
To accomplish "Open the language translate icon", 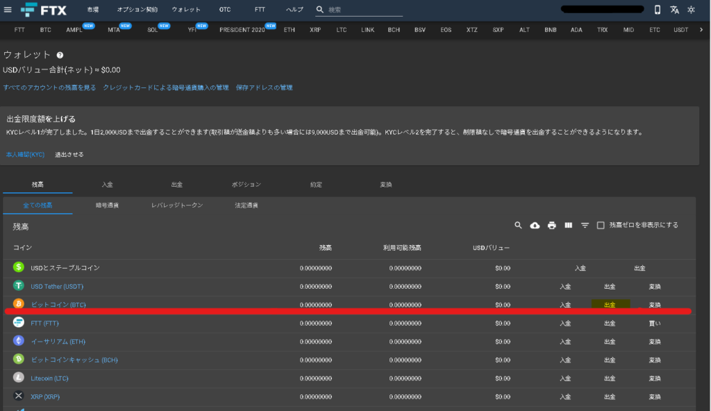I will pyautogui.click(x=674, y=10).
